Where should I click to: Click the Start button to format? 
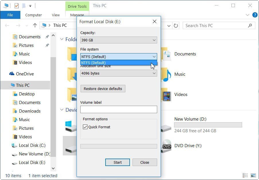click(118, 162)
